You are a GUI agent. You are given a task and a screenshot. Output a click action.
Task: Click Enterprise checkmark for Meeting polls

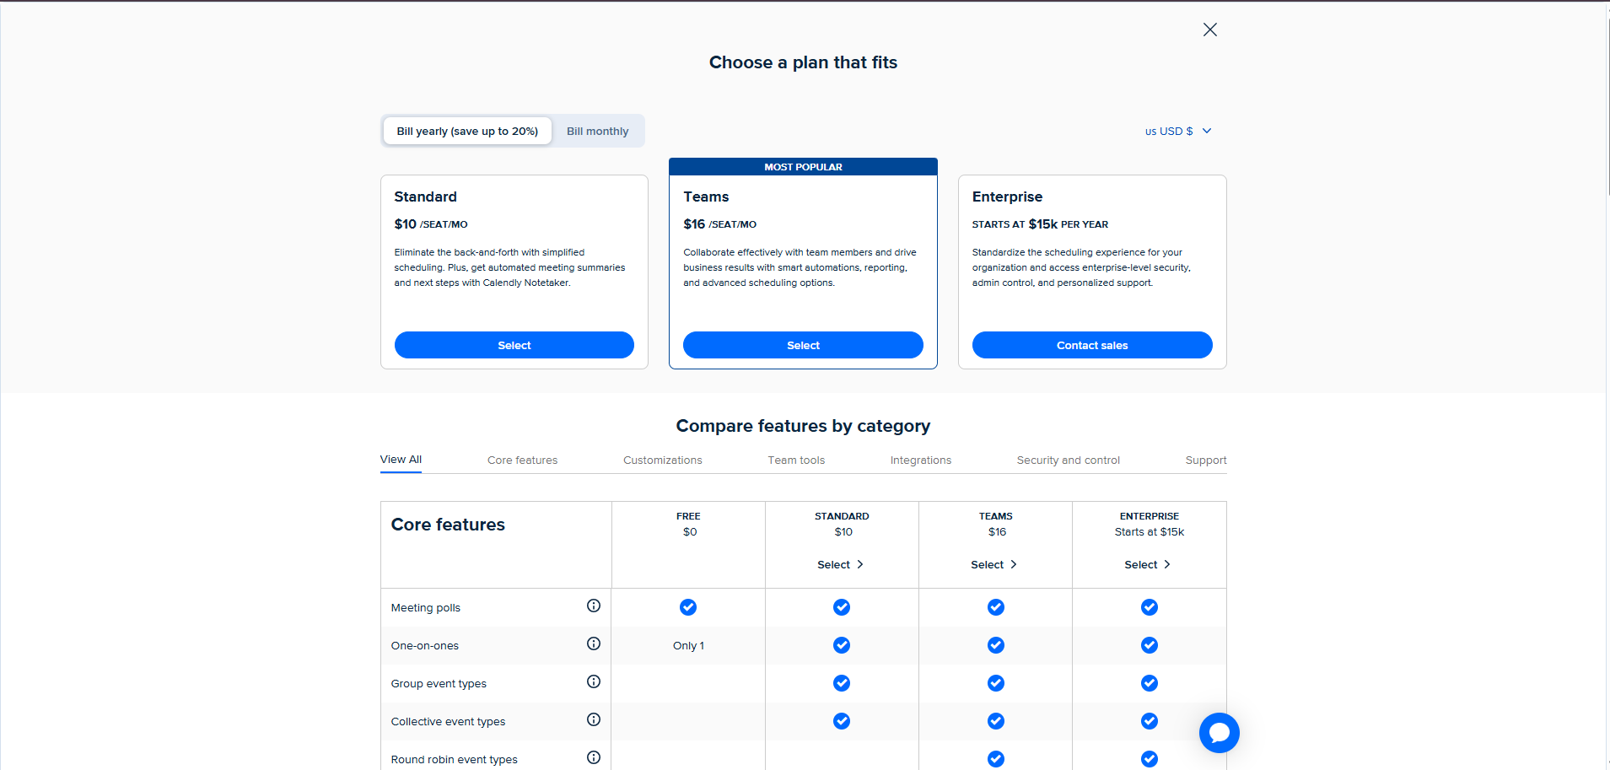1150,607
